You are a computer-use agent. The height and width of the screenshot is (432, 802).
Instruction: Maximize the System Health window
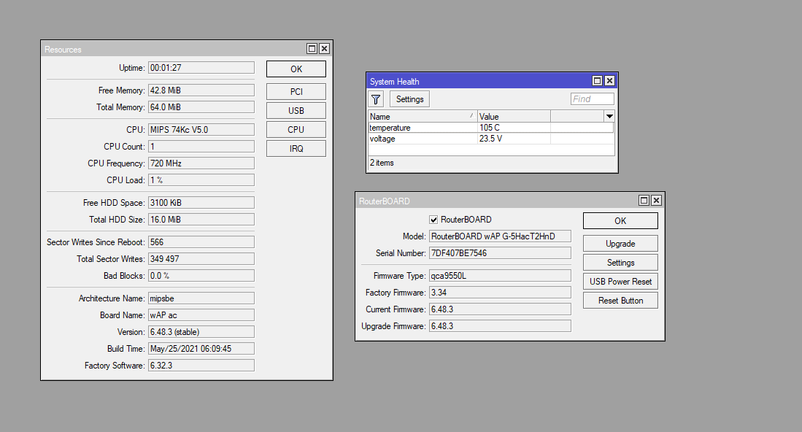point(598,81)
